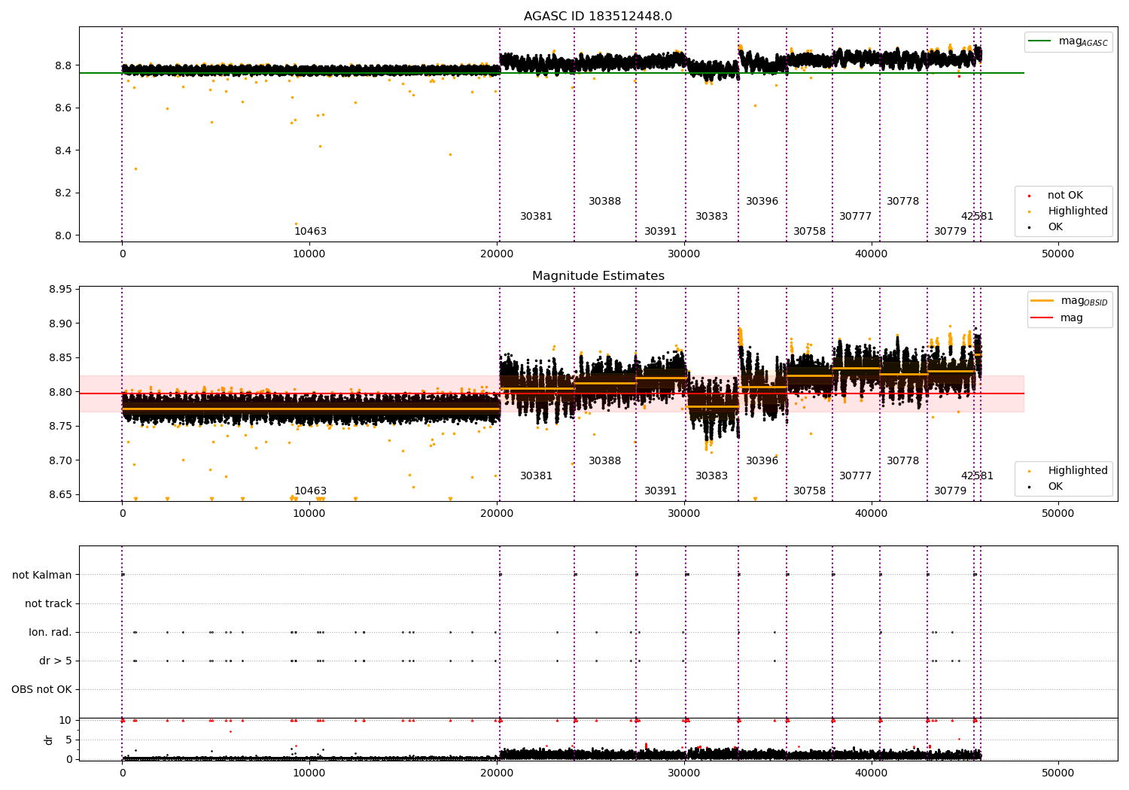This screenshot has width=1129, height=790.
Task: Click the 8.4 y-axis tick label
Action: point(63,150)
